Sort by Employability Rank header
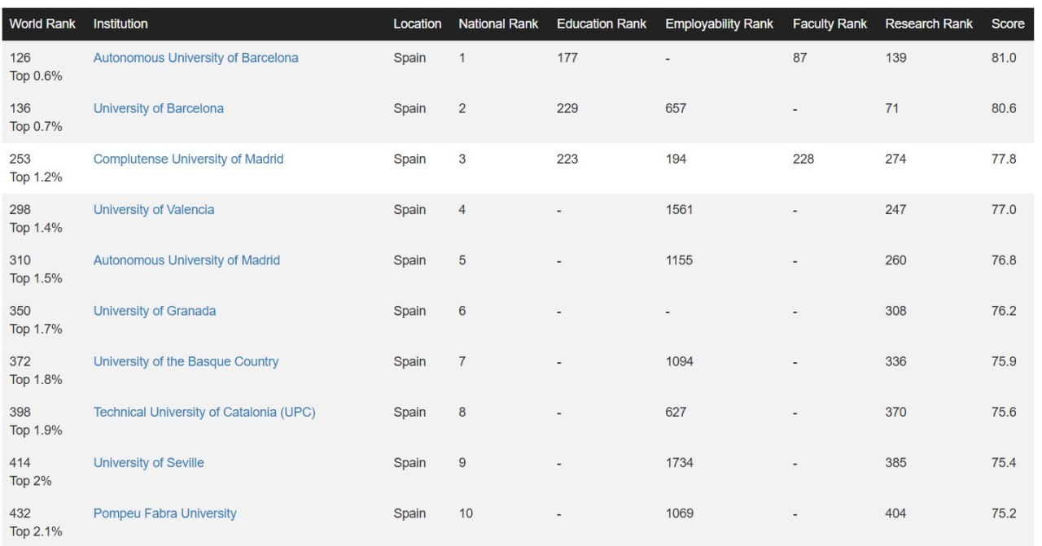Screen dimensions: 1042x546 pos(719,24)
